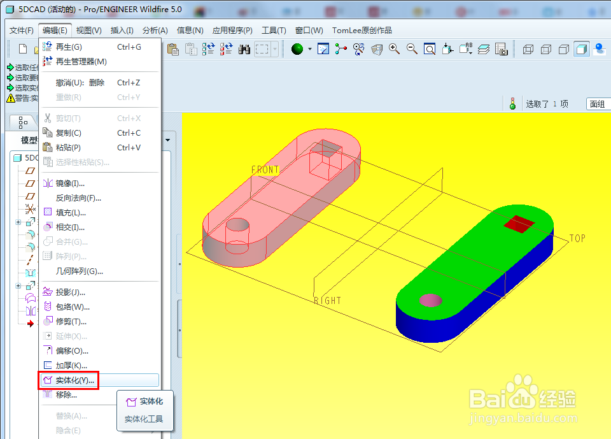Viewport: 611px width, 439px height.
Task: Expand the first extrude feature tree node
Action: point(18,222)
